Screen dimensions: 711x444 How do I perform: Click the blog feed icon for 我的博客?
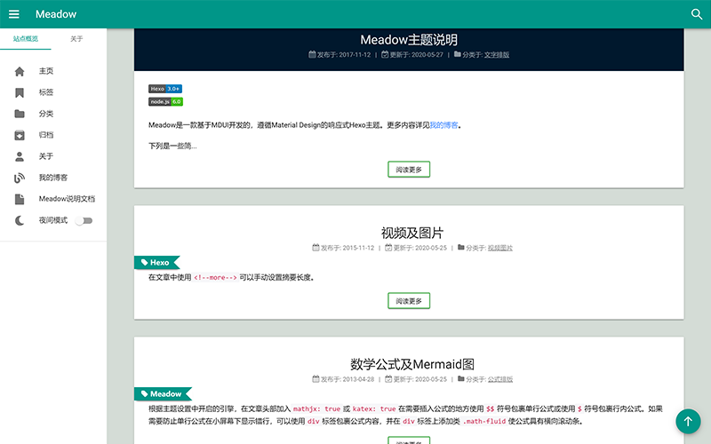(20, 178)
